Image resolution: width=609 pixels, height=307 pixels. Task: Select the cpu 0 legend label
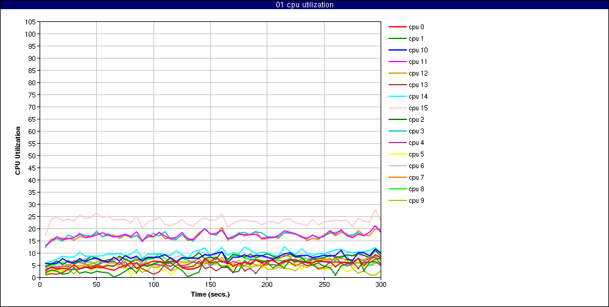click(416, 27)
